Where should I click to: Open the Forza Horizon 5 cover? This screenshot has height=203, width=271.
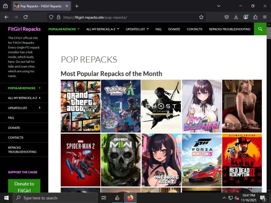pyautogui.click(x=202, y=160)
